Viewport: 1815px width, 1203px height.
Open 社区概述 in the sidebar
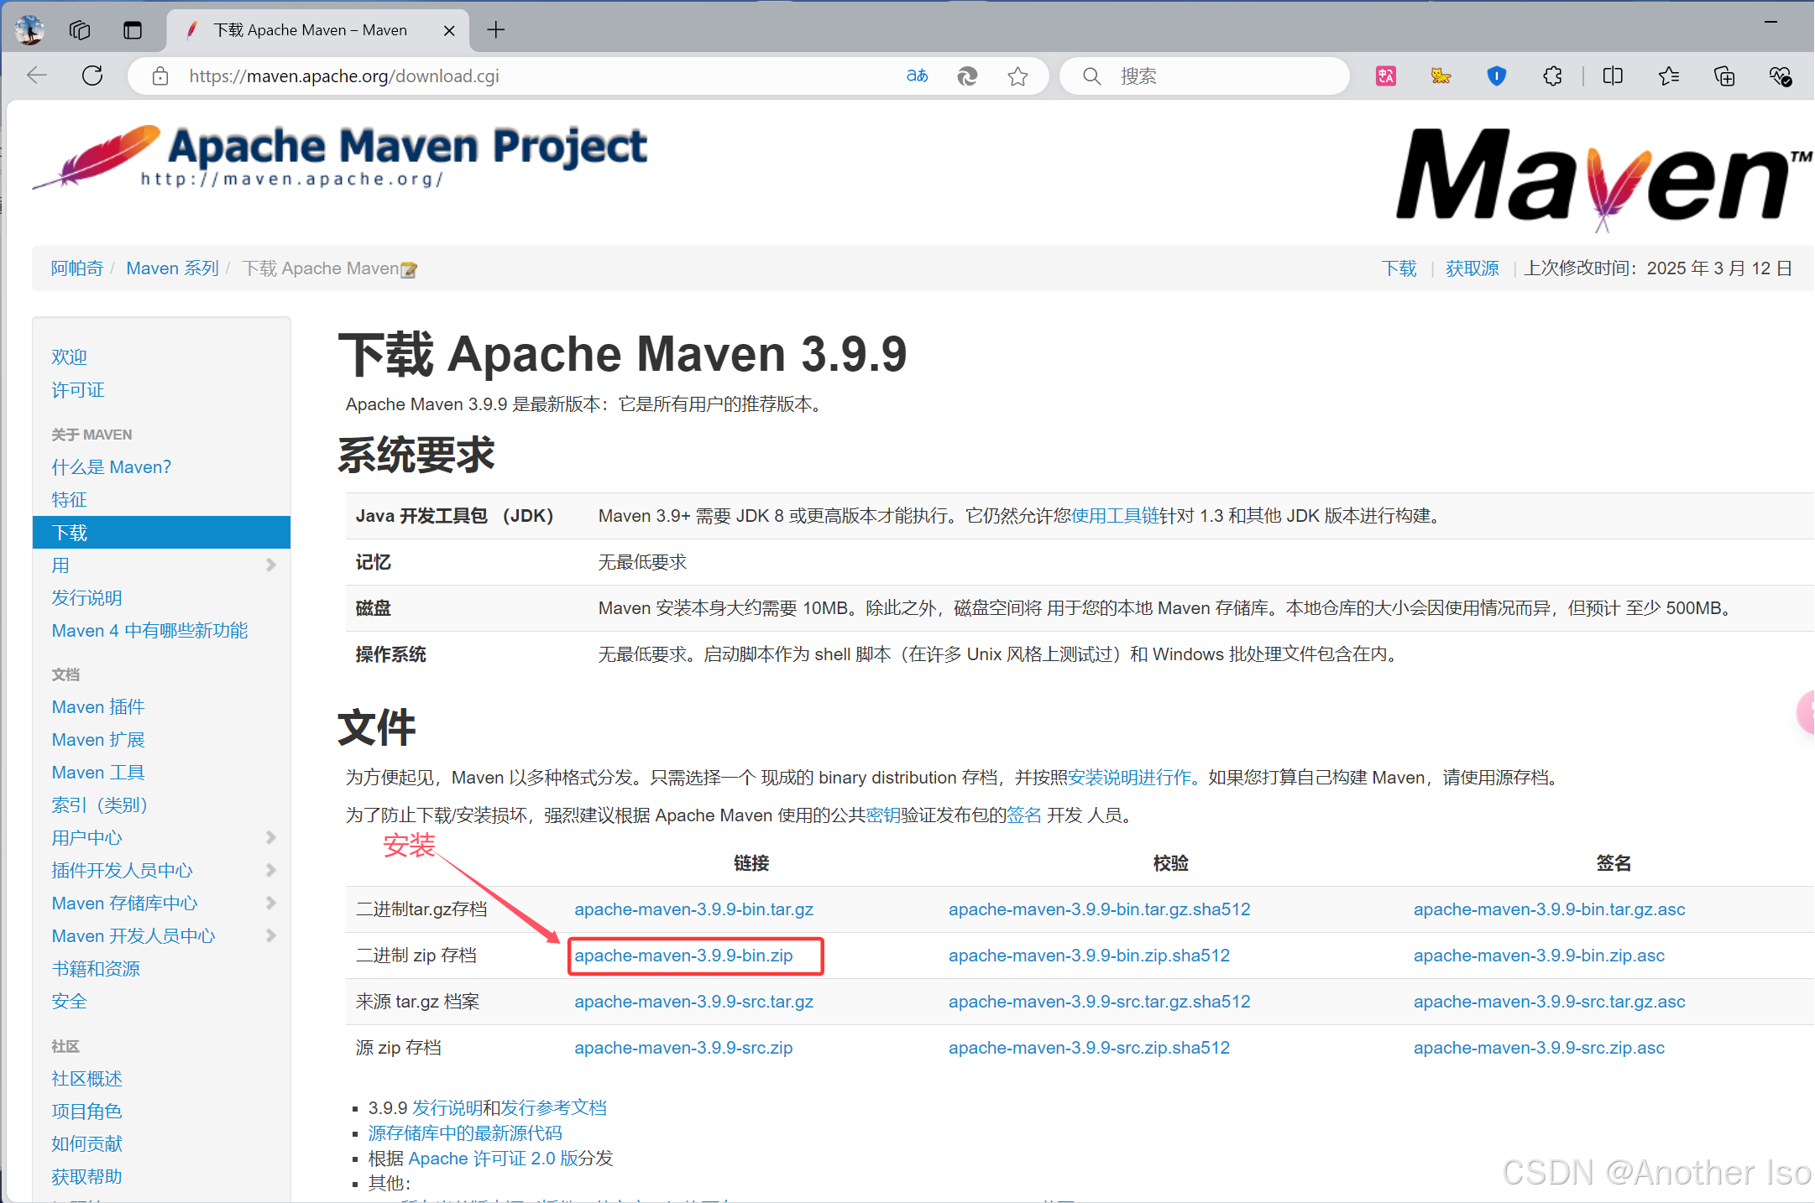click(x=86, y=1078)
